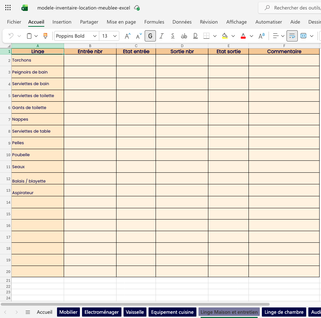Open the Formules ribbon tab
Image resolution: width=321 pixels, height=318 pixels.
(154, 22)
